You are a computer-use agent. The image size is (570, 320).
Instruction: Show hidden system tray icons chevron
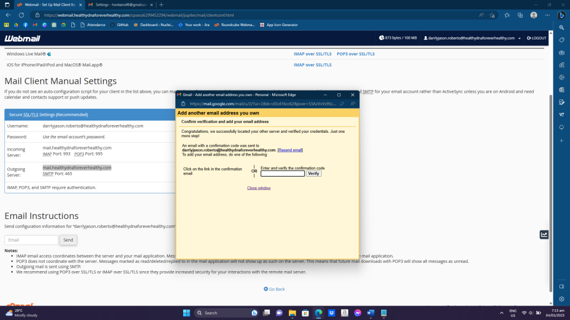[502, 313]
